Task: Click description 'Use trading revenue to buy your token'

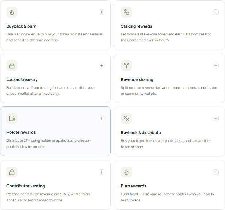Action: [x=55, y=37]
